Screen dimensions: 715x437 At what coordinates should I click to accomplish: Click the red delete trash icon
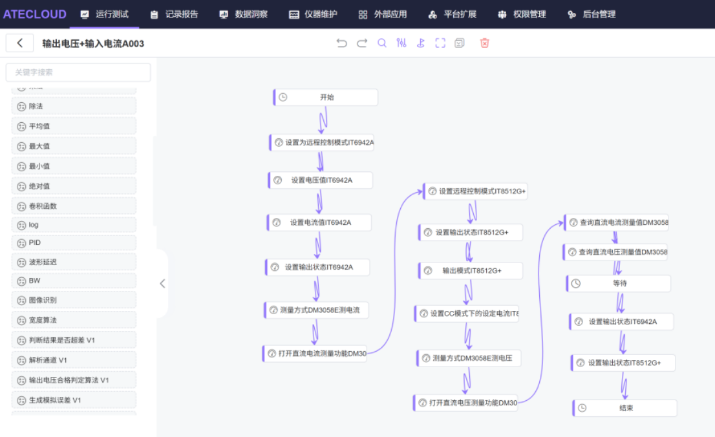pos(484,43)
